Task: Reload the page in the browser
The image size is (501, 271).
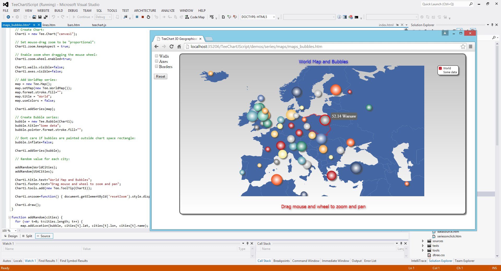Action: click(x=171, y=47)
